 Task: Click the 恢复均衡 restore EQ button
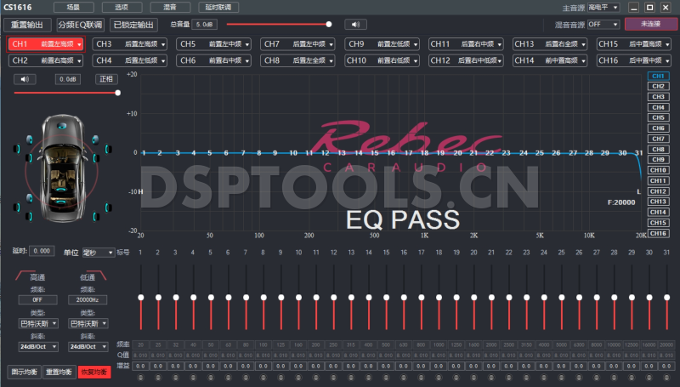(93, 373)
